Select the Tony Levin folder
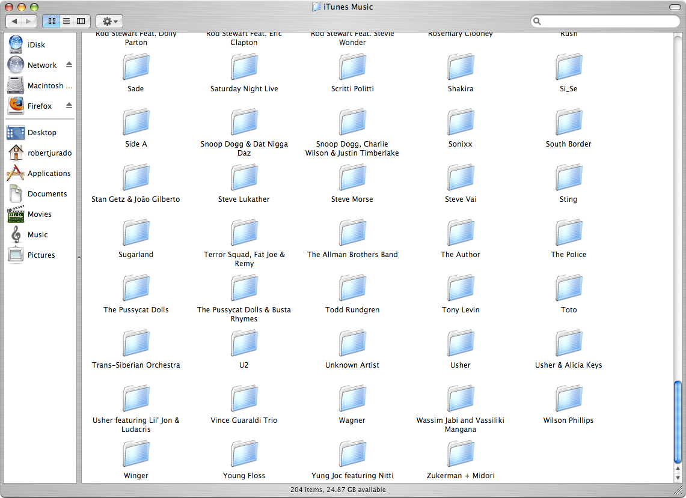686x498 pixels. (461, 288)
